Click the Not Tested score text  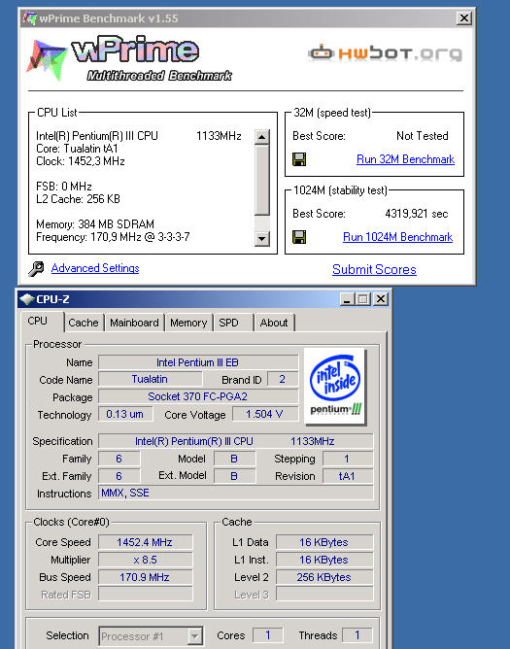click(423, 136)
